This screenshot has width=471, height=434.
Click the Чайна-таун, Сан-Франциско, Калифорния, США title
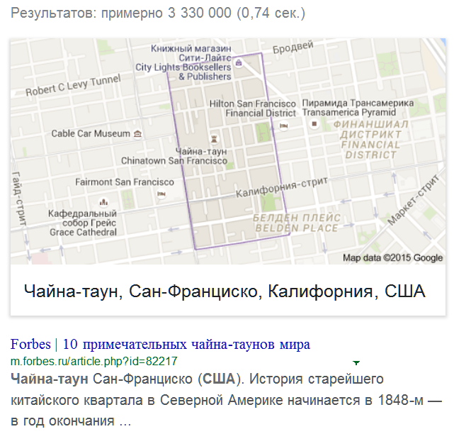pos(225,291)
